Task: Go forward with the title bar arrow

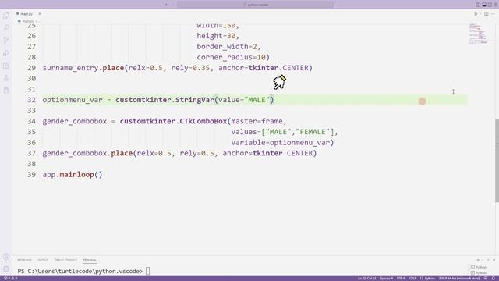Action: (173, 5)
